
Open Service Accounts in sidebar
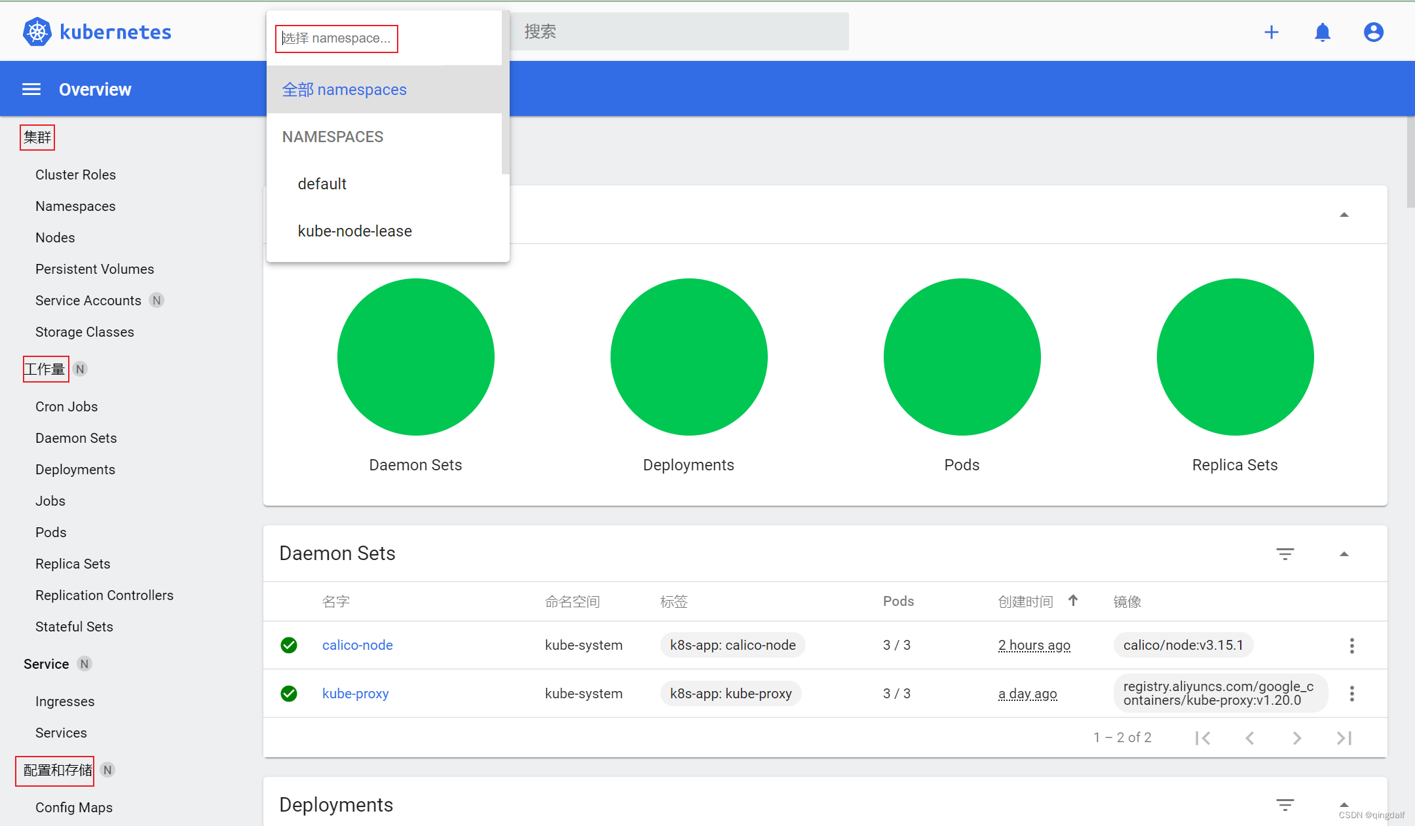click(88, 301)
